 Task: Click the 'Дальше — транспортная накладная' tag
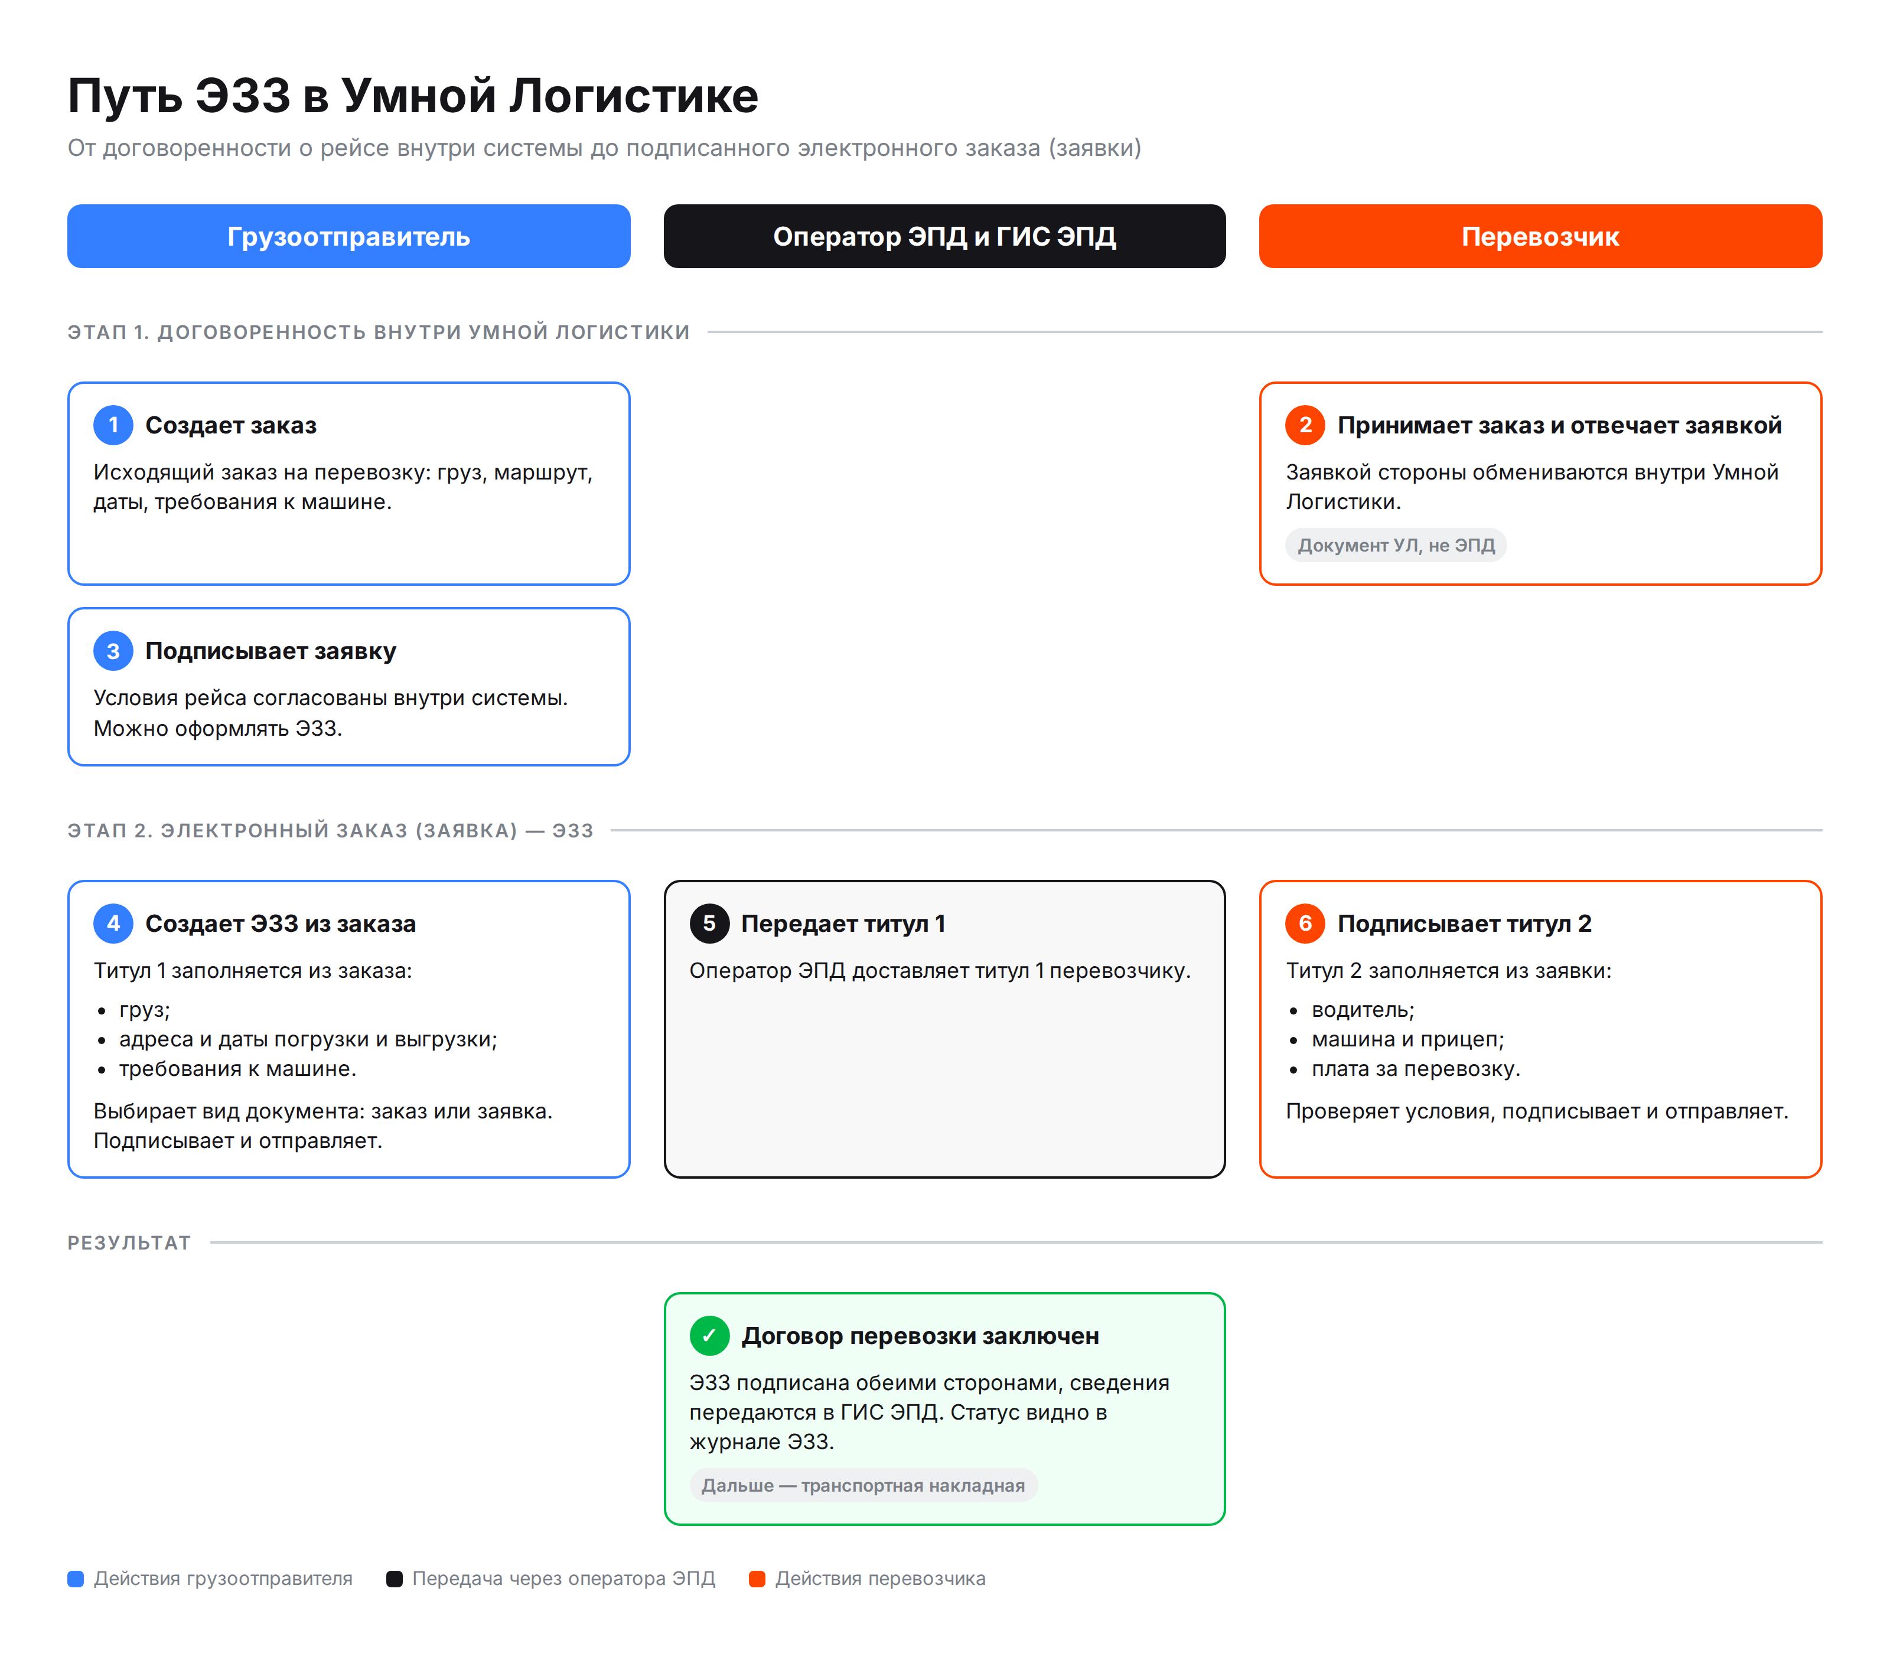pyautogui.click(x=863, y=1485)
